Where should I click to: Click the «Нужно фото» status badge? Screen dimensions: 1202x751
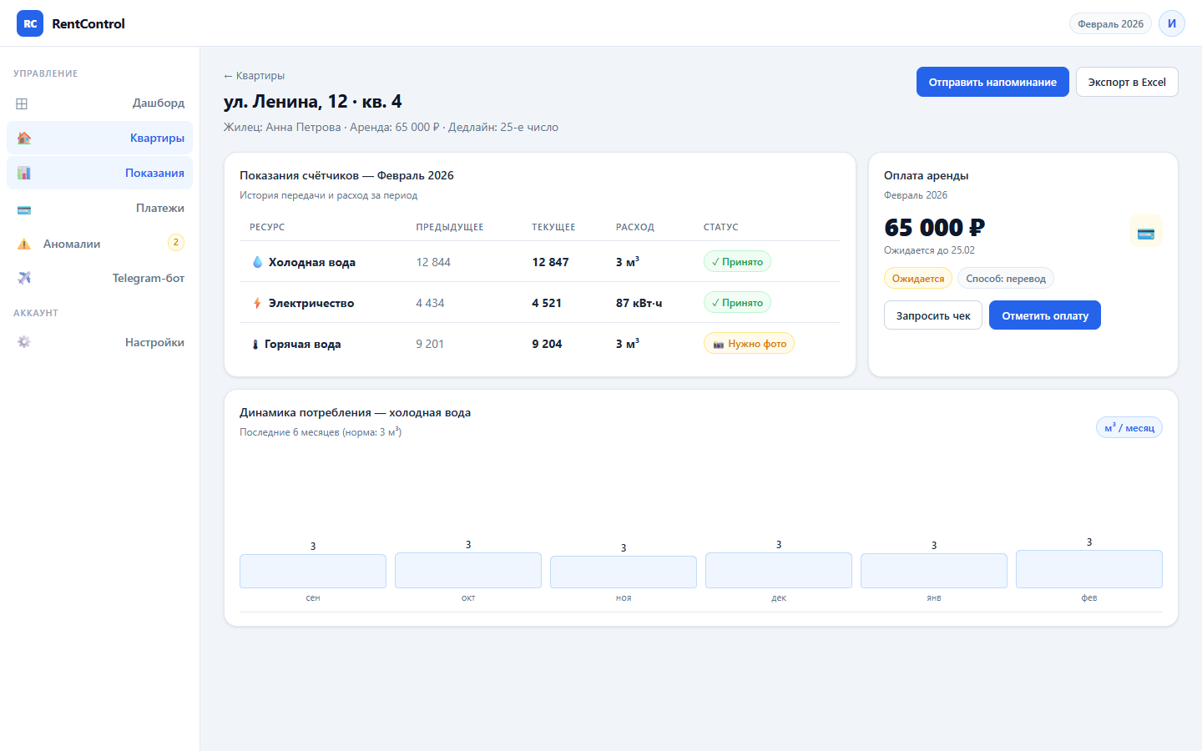coord(749,344)
